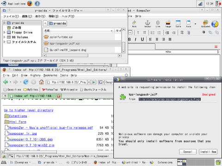Apply bulleted list in KompoZer
The width and height of the screenshot is (222, 166).
coord(159,33)
